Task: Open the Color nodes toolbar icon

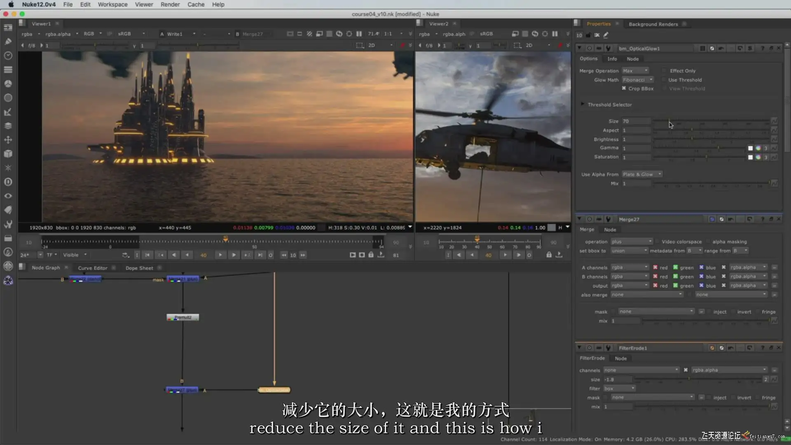Action: [x=8, y=84]
